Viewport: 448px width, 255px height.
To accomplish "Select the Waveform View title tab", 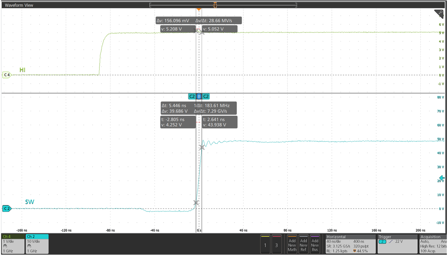I will (19, 5).
